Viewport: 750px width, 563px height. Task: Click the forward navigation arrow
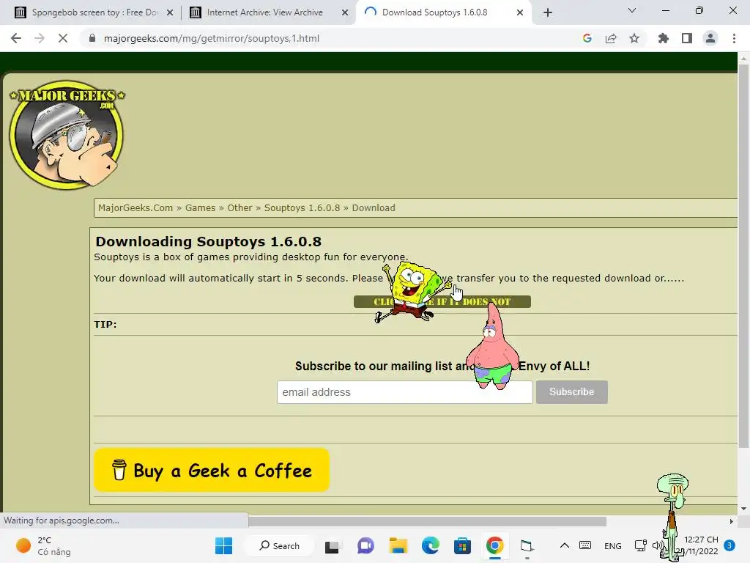[x=40, y=38]
